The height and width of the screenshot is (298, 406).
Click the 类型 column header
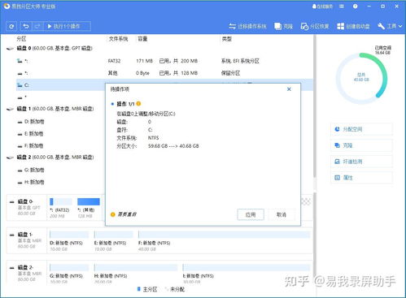point(227,39)
